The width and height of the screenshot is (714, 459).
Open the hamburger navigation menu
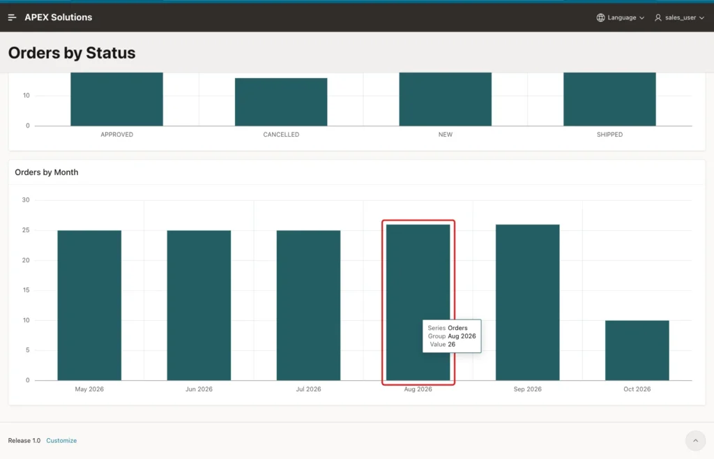pyautogui.click(x=13, y=17)
